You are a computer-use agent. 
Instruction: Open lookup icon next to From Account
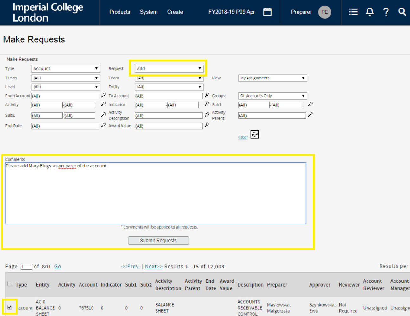103,95
